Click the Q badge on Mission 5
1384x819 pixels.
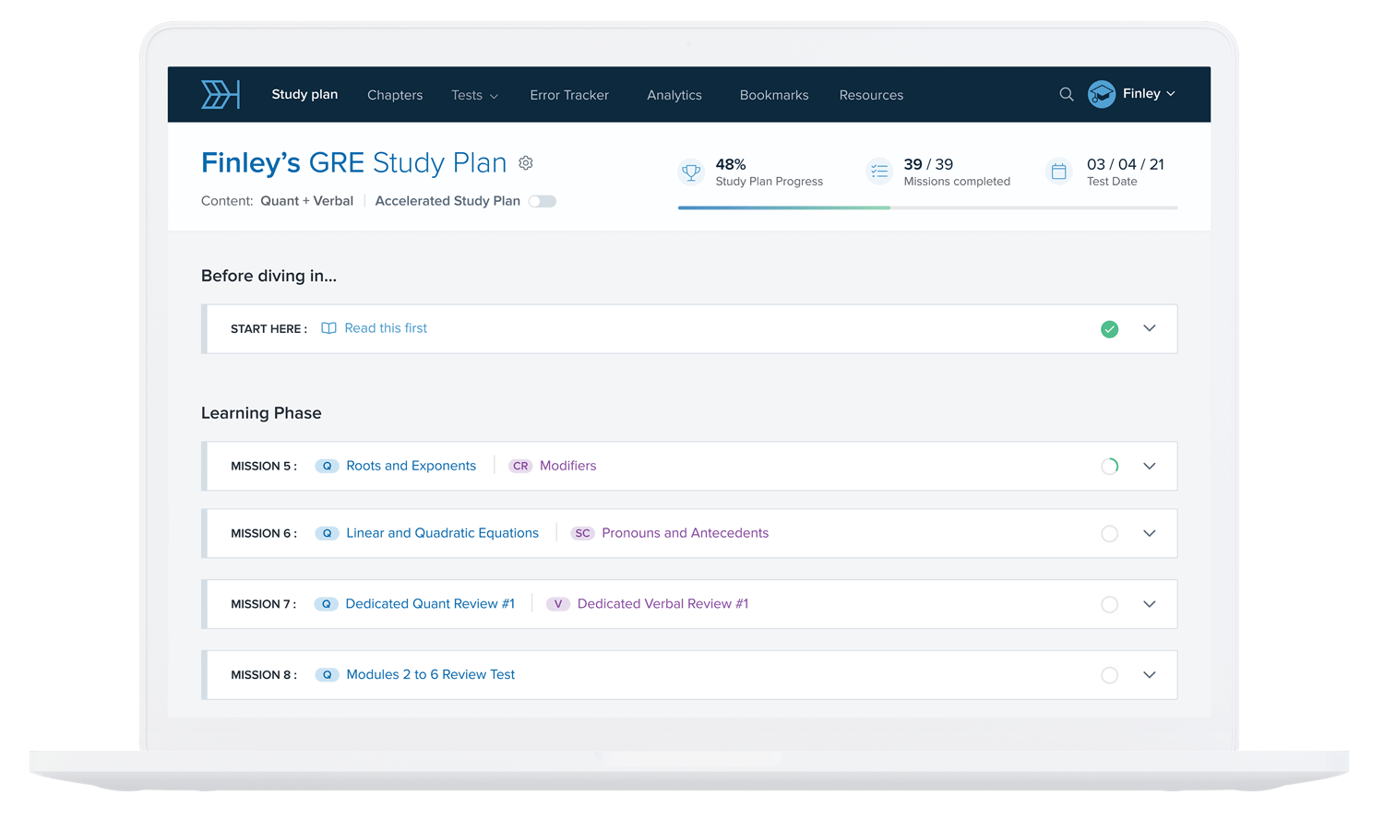click(327, 466)
